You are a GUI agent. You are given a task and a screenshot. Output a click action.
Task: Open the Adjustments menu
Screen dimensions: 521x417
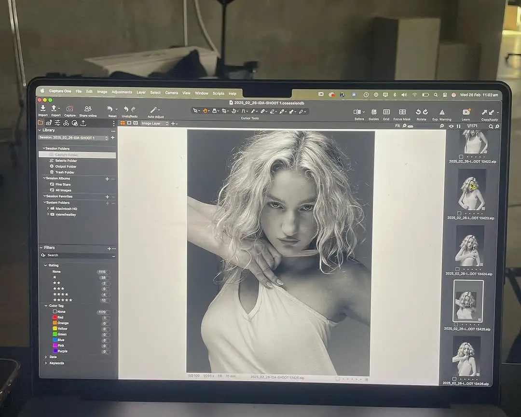pyautogui.click(x=122, y=92)
